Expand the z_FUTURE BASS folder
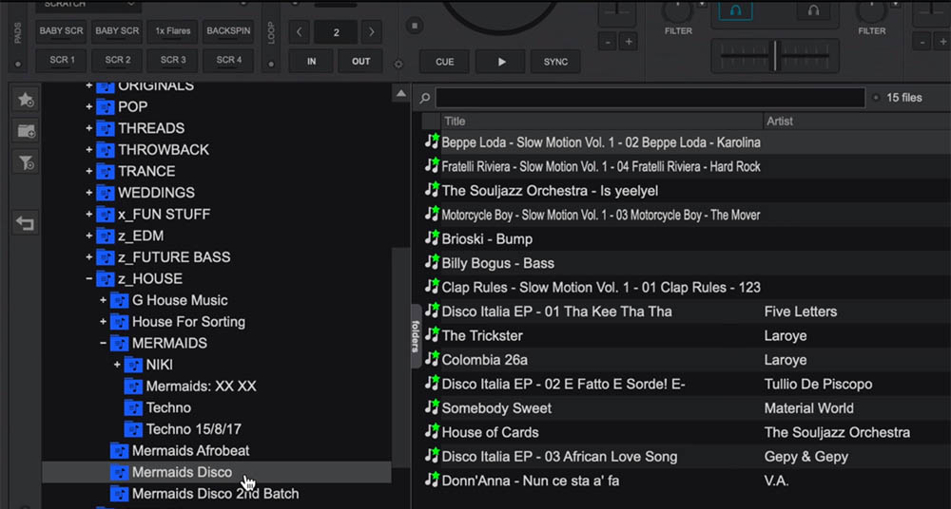This screenshot has height=509, width=951. (x=89, y=257)
